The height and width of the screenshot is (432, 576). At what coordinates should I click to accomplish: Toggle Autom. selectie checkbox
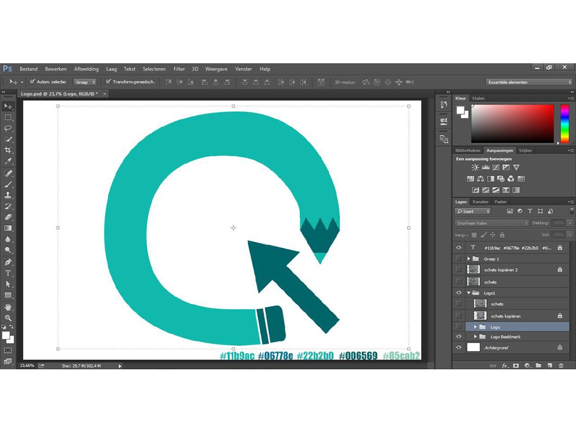[32, 82]
